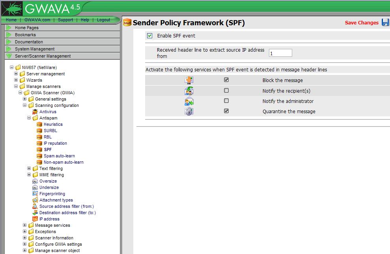Click the Non-spam auto-learn icon
This screenshot has height=254, width=390.
pyautogui.click(x=39, y=162)
